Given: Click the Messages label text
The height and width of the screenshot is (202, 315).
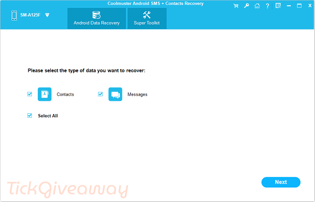Looking at the screenshot, I should (137, 94).
